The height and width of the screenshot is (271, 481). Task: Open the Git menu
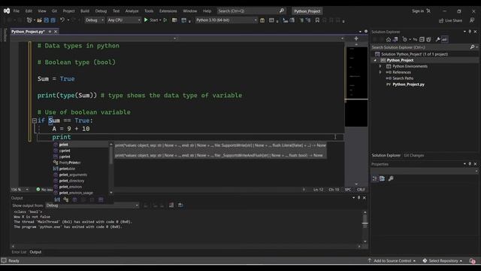54,11
